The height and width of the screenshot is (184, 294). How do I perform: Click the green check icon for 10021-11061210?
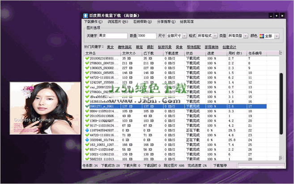(x=87, y=154)
